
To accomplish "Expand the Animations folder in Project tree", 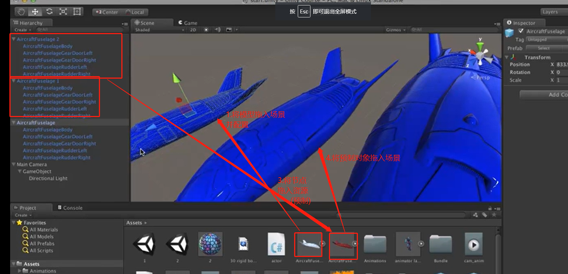I will point(20,271).
